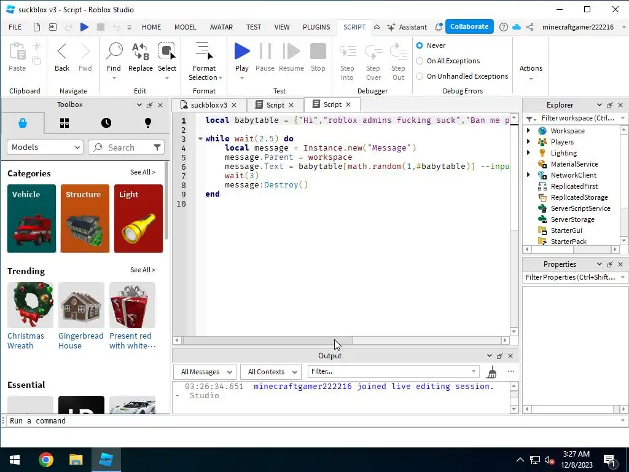
Task: Start the Play test button
Action: tap(242, 52)
